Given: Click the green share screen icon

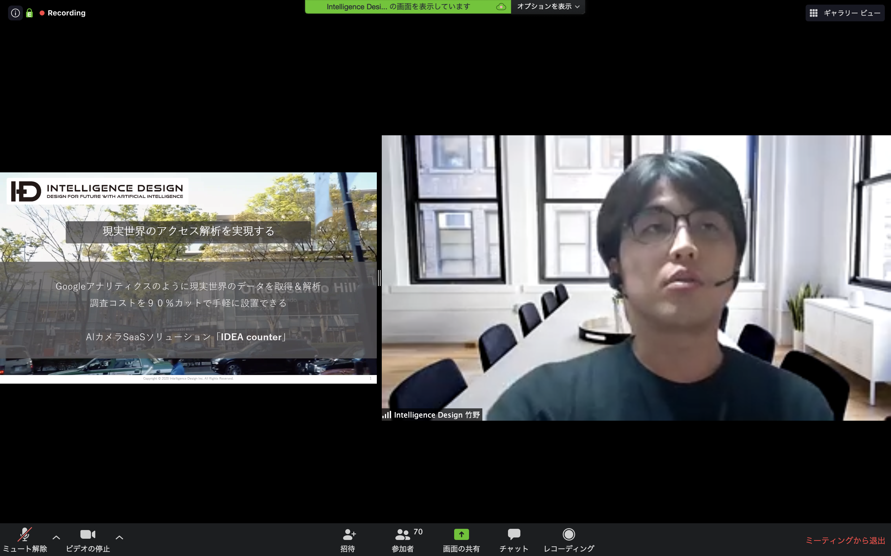Looking at the screenshot, I should click(x=461, y=534).
